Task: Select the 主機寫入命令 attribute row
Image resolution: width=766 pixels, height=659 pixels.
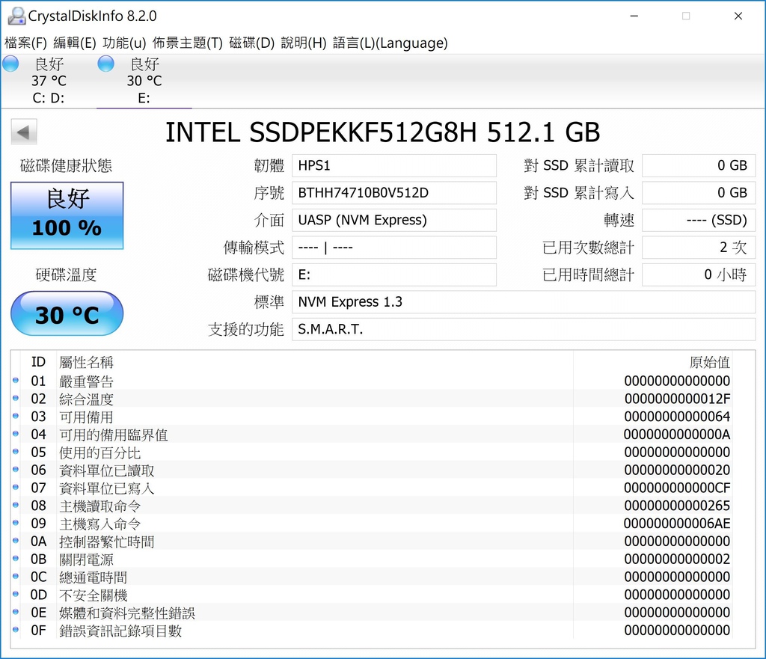Action: [x=371, y=523]
